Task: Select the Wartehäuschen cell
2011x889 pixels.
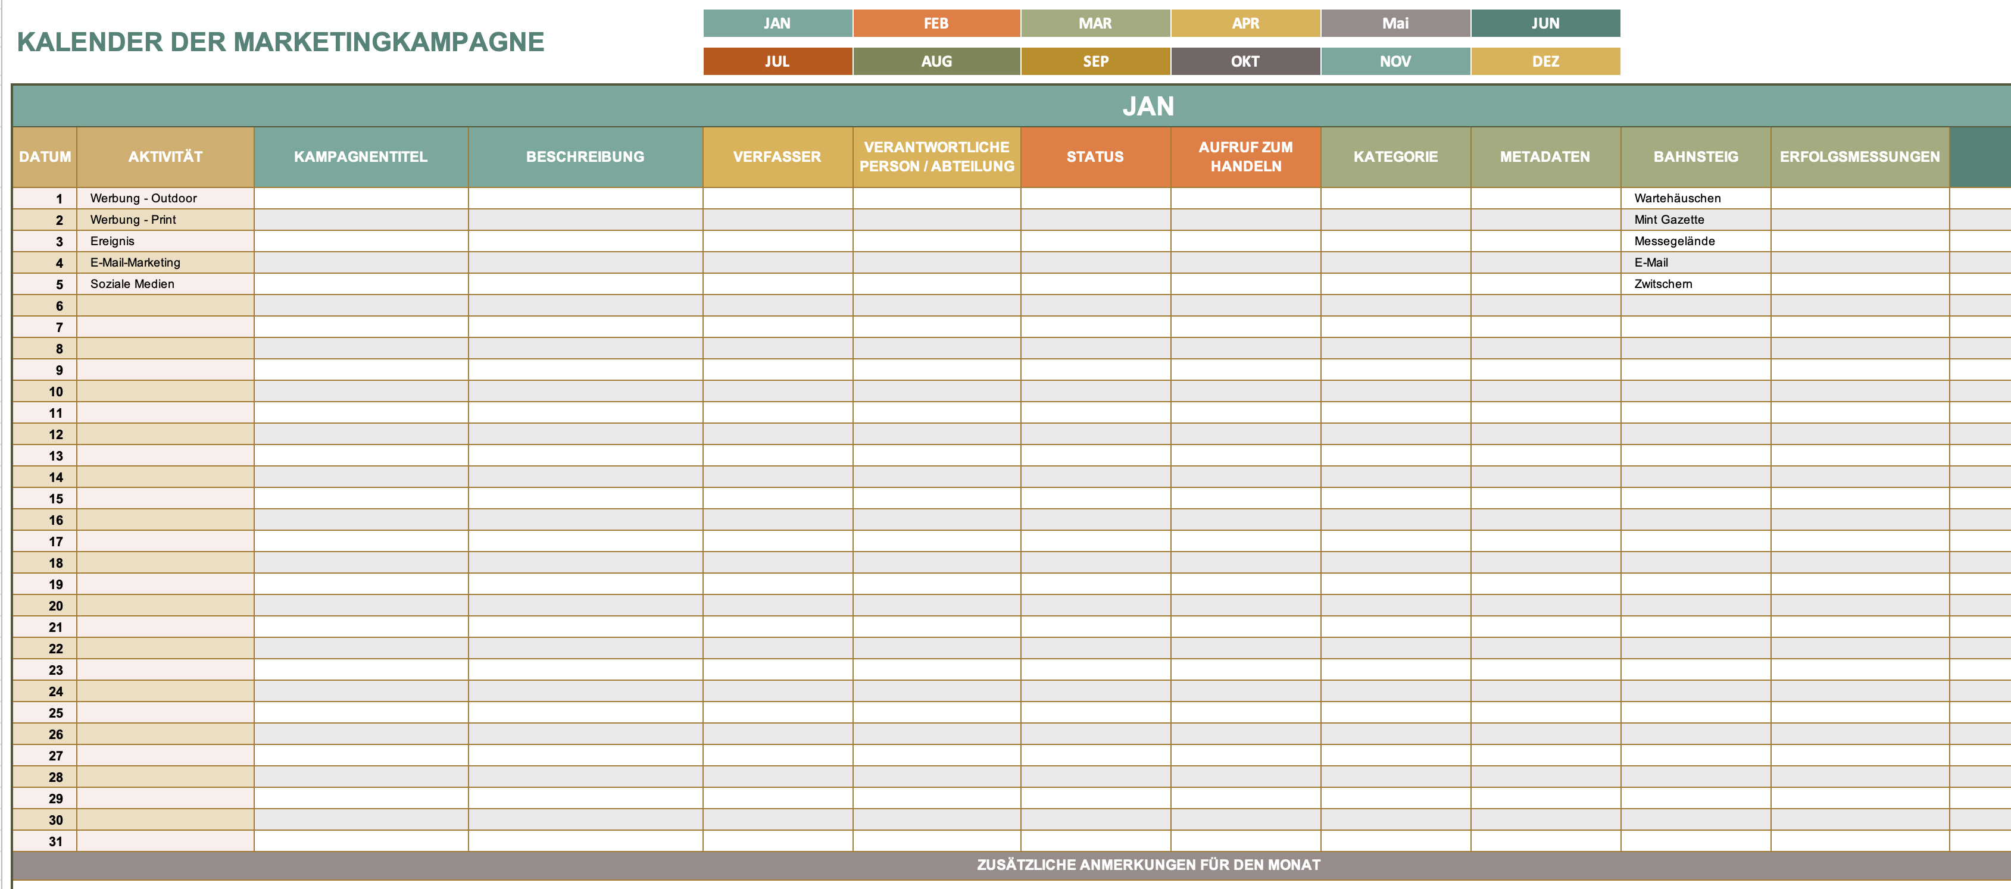Action: click(1695, 198)
